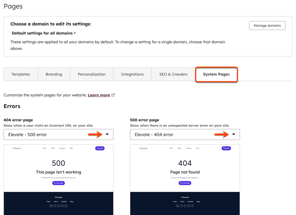Follow the Learn more link
Screen dimensions: 296x215
[99, 95]
